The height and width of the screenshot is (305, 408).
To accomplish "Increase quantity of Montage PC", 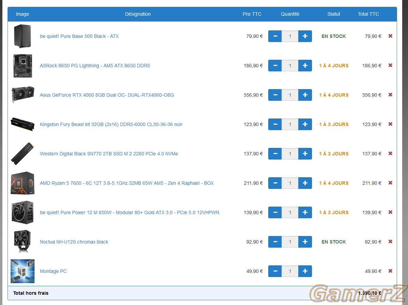I will (x=305, y=271).
